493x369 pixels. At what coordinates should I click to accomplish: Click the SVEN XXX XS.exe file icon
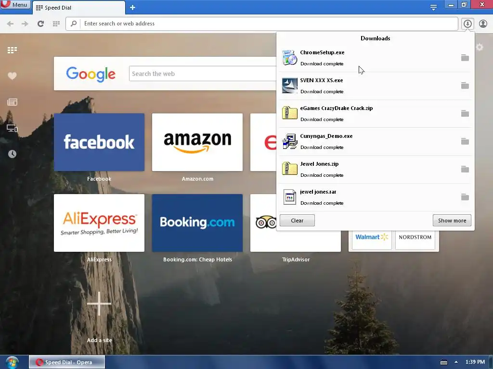pyautogui.click(x=289, y=86)
